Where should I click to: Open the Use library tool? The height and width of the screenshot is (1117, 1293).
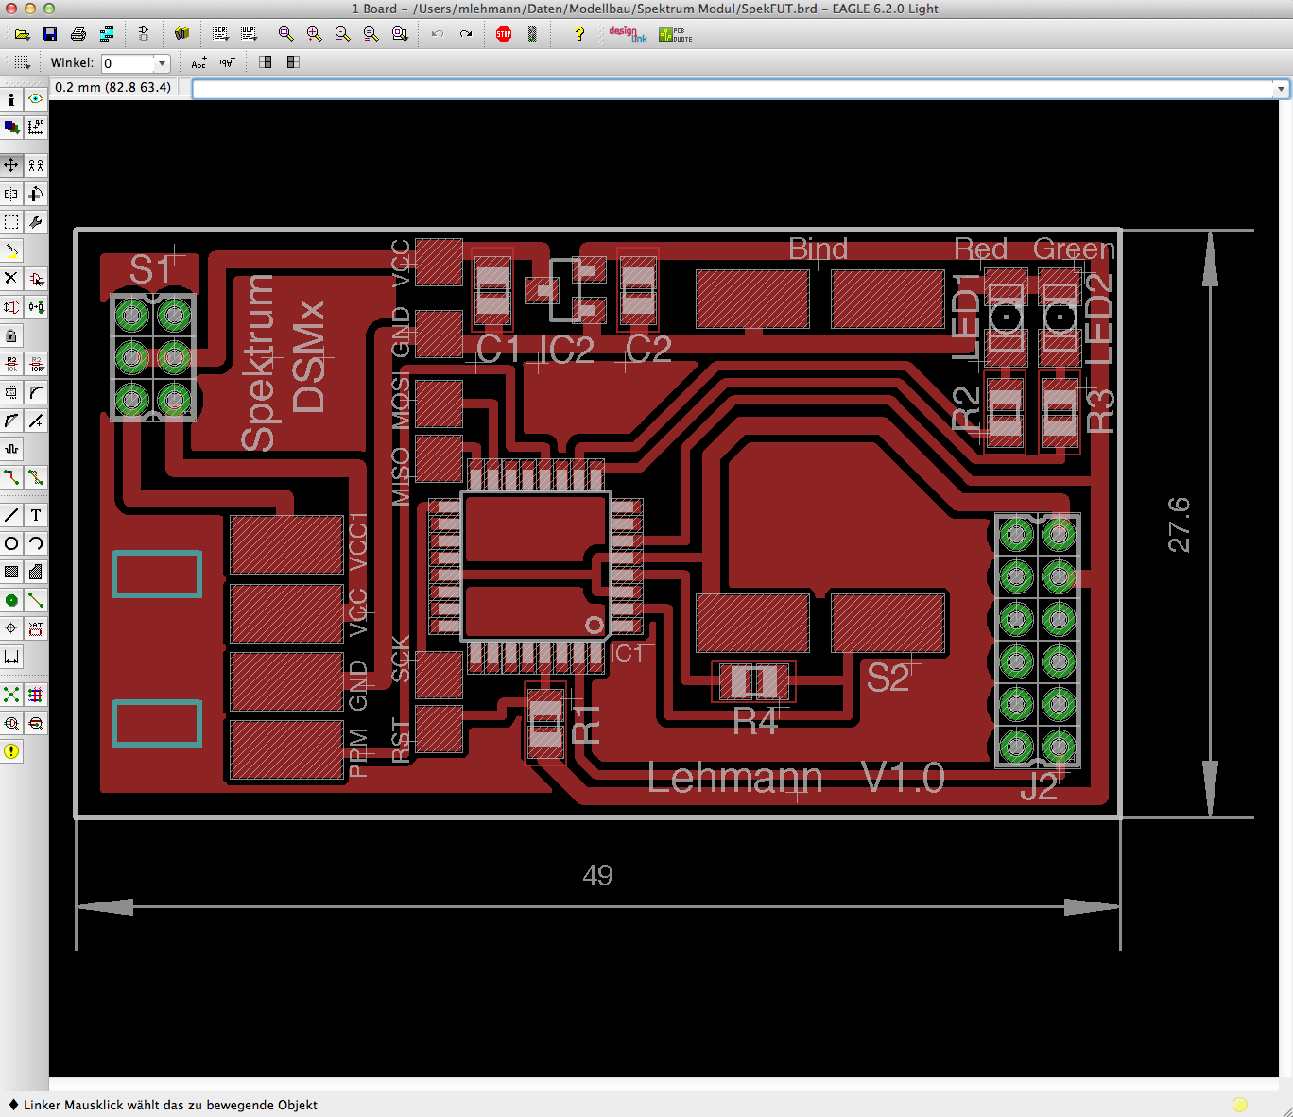pos(181,34)
